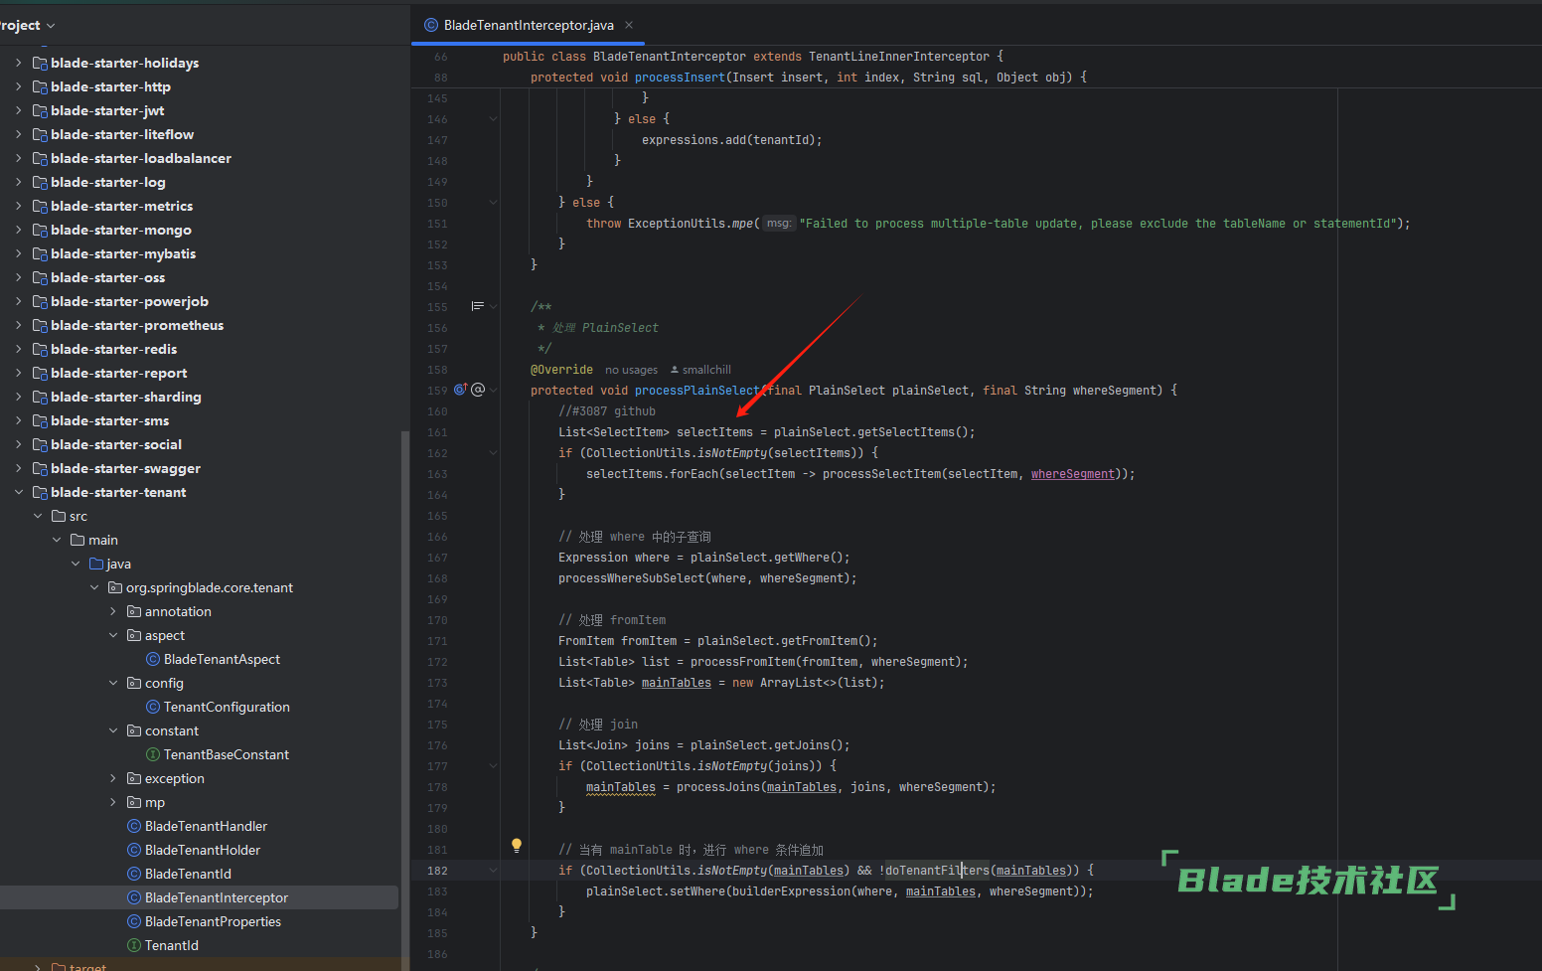Viewport: 1542px width, 971px height.
Task: Click the override gutter icon on line 159
Action: tap(460, 390)
